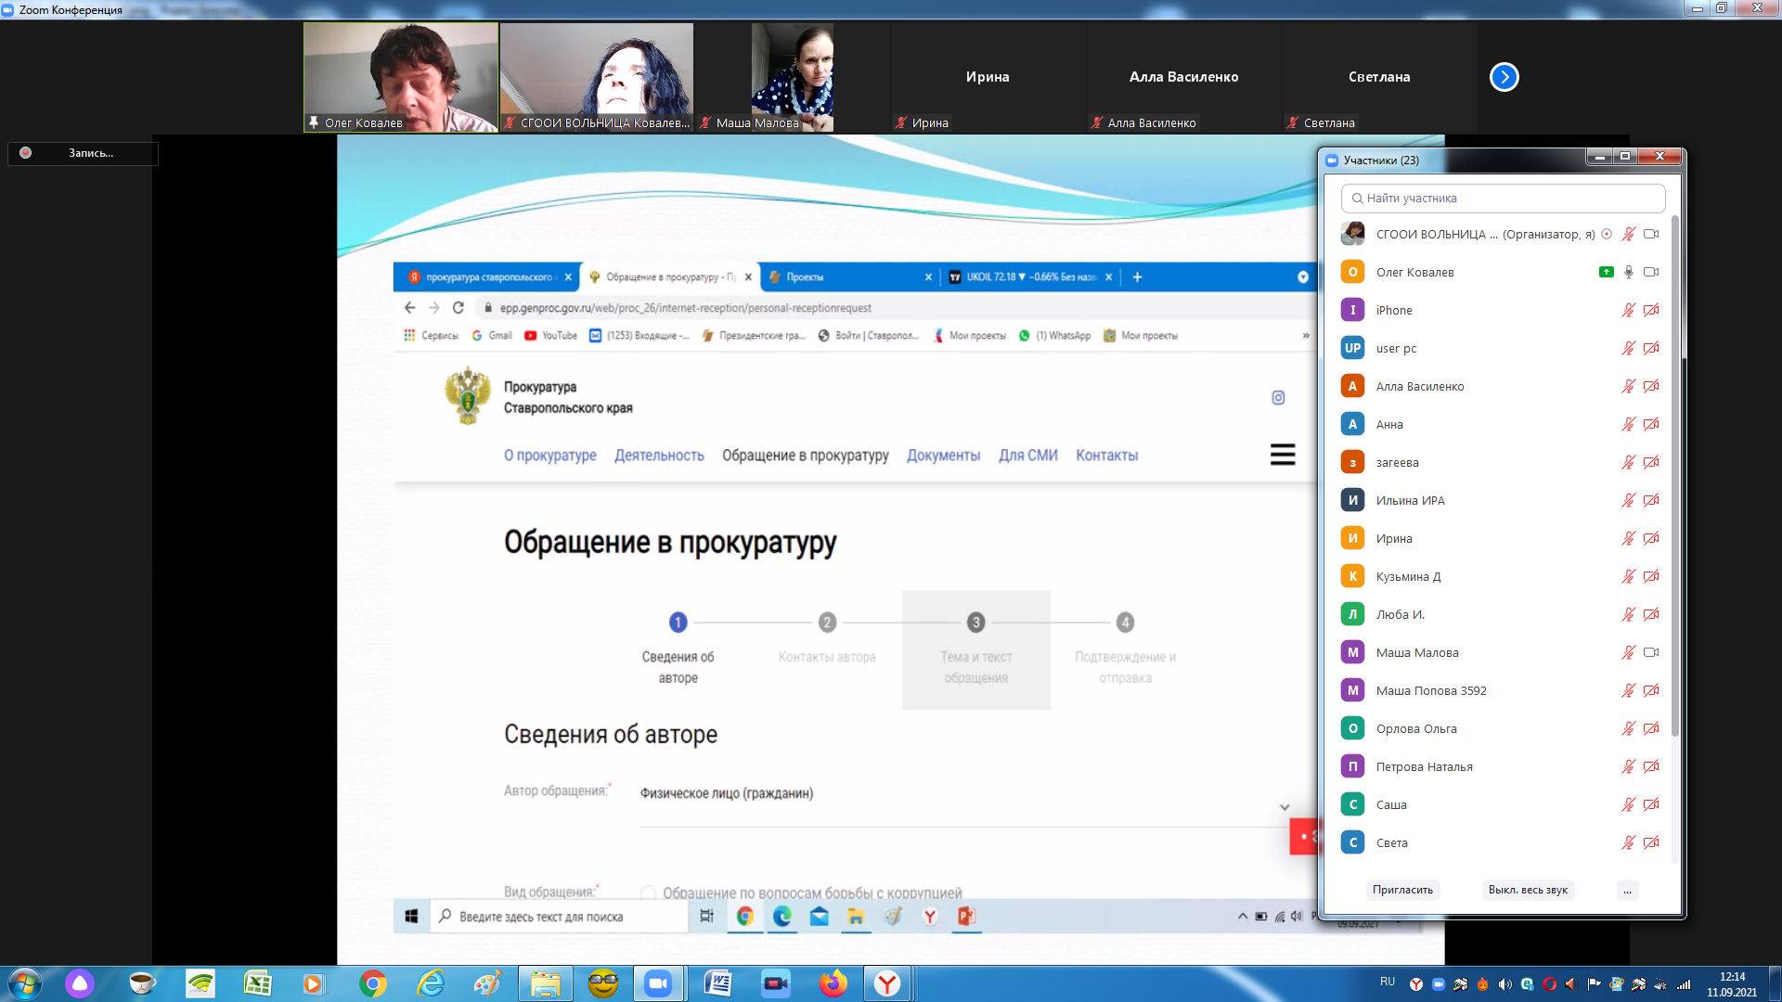Open Google Chrome from the Windows taskbar
This screenshot has width=1782, height=1002.
pyautogui.click(x=373, y=983)
